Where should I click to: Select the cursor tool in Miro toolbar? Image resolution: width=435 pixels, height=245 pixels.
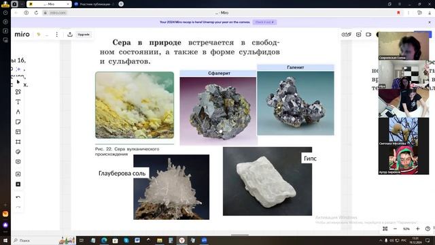18,82
